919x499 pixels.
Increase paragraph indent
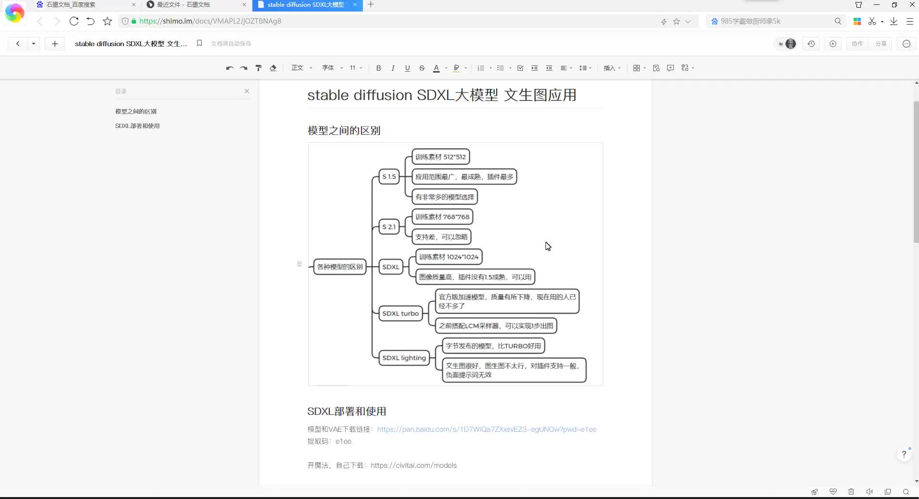(534, 68)
